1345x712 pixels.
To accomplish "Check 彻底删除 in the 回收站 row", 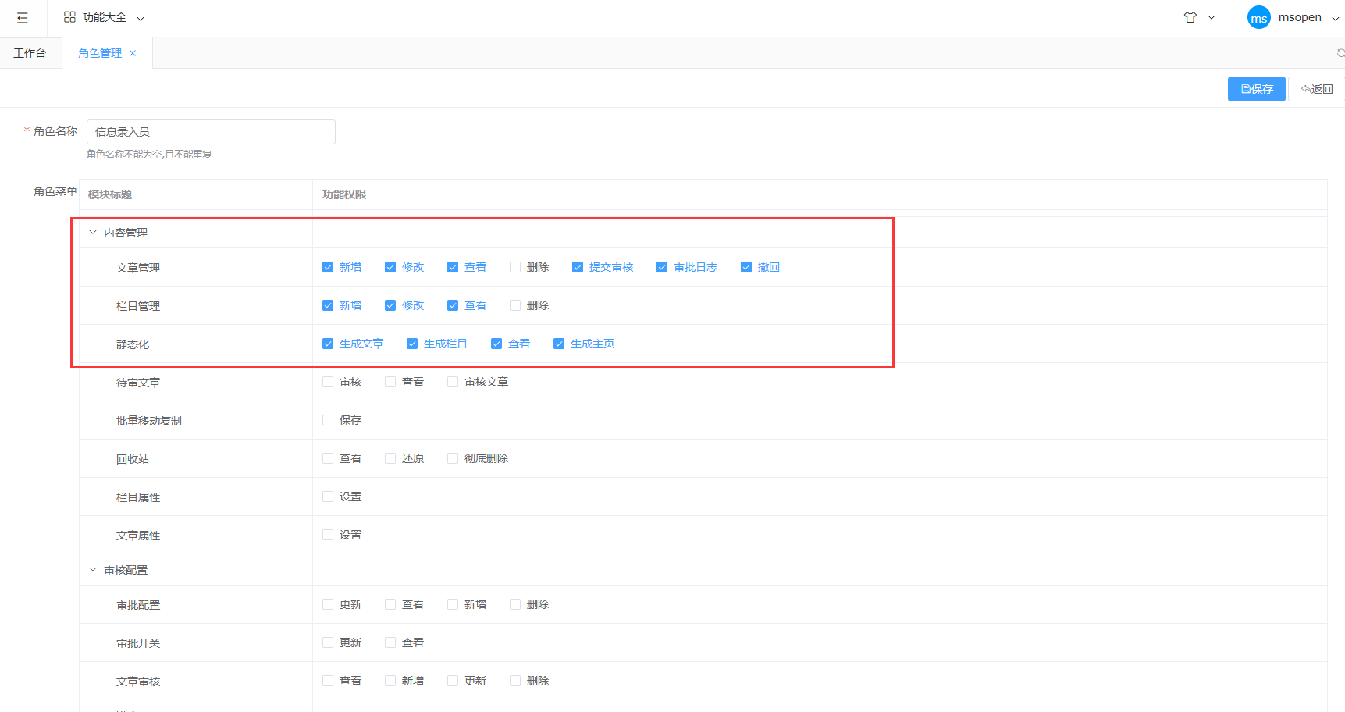I will coord(453,458).
